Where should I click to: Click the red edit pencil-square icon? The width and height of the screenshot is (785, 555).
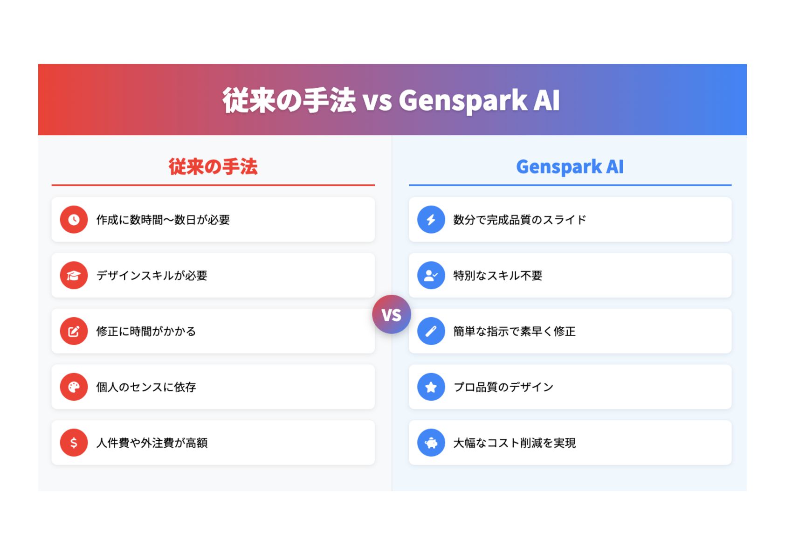pyautogui.click(x=74, y=331)
